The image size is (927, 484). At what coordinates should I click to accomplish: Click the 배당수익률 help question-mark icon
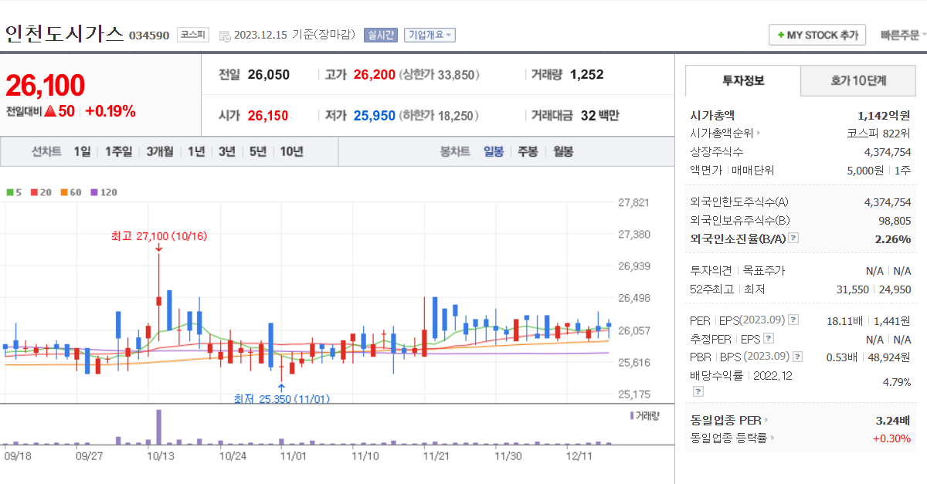[698, 391]
